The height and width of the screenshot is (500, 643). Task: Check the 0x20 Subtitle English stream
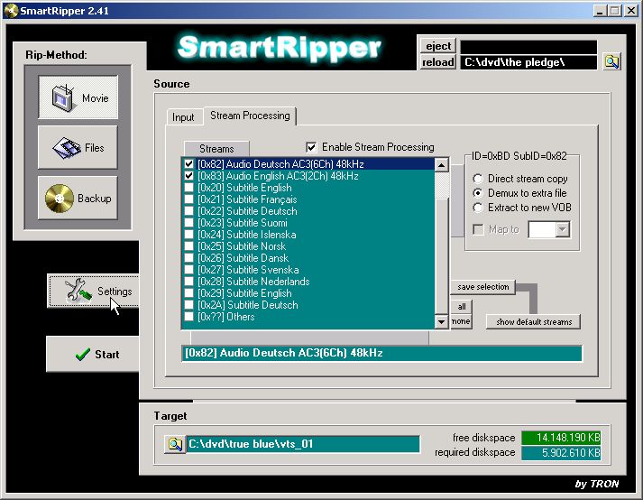(188, 188)
